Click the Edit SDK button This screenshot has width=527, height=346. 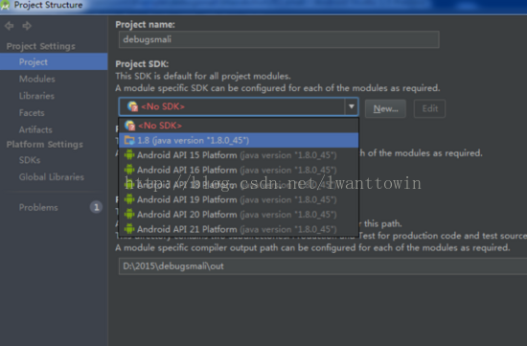tap(429, 108)
